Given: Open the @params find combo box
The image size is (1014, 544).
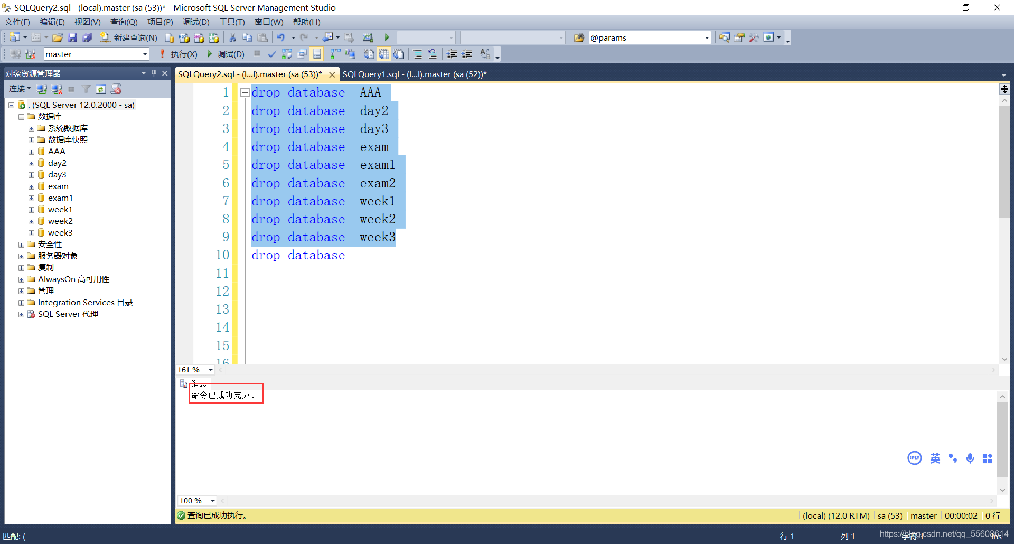Looking at the screenshot, I should [650, 37].
